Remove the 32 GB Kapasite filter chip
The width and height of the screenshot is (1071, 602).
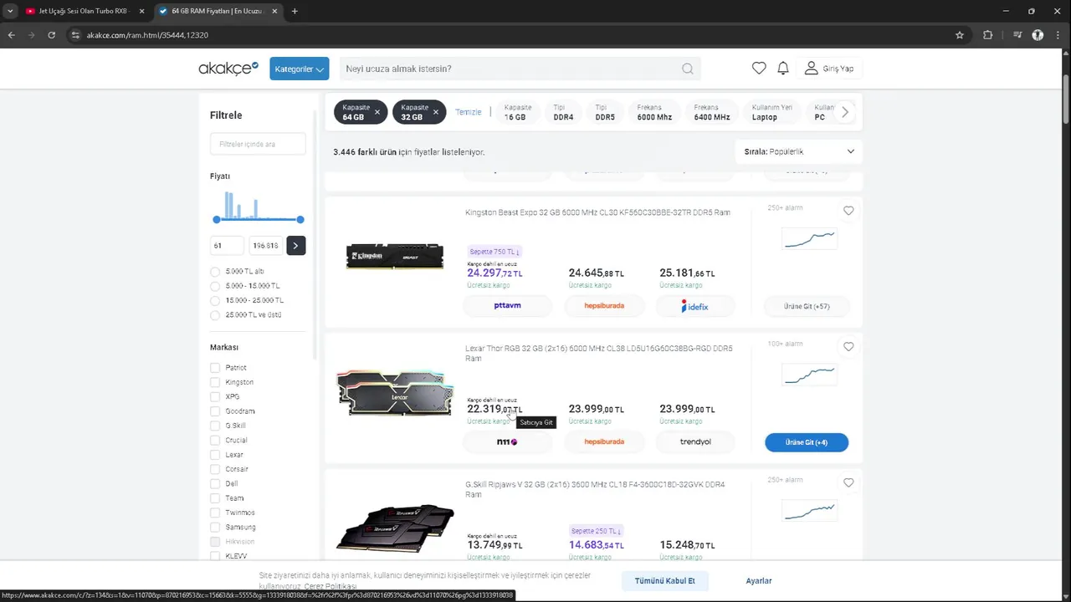435,112
